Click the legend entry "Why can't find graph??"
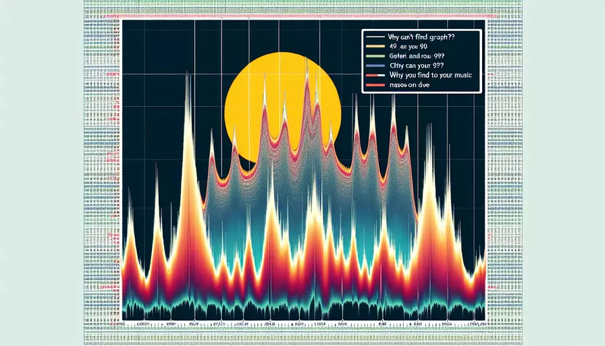Viewport: 605px width, 346px height. click(422, 37)
